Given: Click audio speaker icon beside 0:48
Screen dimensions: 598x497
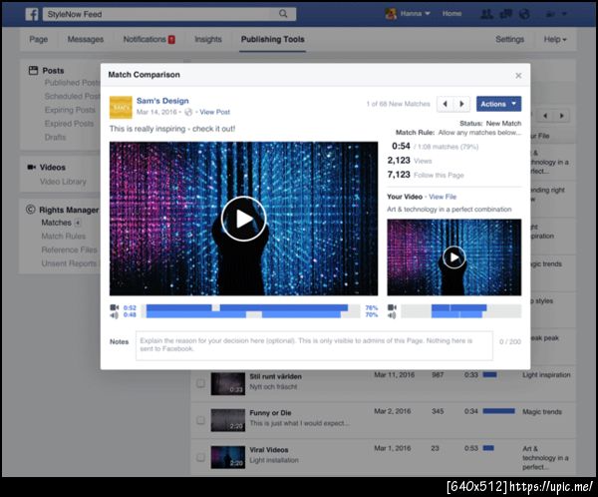Looking at the screenshot, I should click(114, 315).
